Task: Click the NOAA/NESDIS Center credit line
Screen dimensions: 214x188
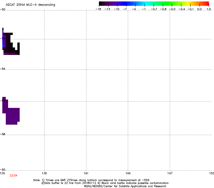Action: coord(125,186)
